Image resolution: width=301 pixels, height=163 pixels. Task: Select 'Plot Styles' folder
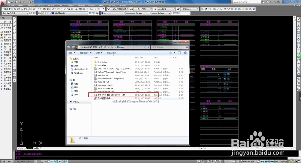tap(102, 62)
